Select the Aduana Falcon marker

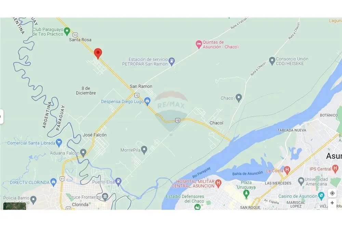[x=83, y=153]
